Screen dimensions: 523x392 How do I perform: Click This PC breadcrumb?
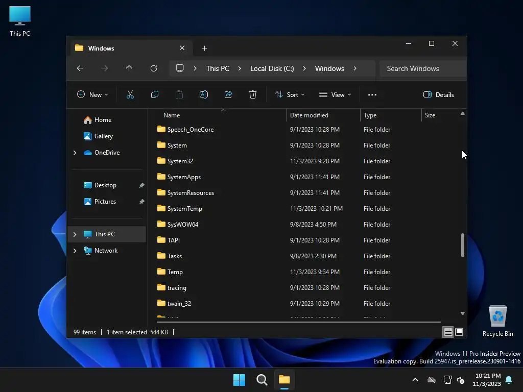[x=218, y=68]
